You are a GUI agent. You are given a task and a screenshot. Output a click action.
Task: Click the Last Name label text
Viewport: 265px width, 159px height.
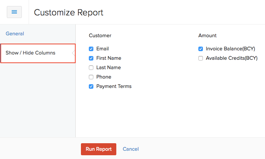(108, 68)
